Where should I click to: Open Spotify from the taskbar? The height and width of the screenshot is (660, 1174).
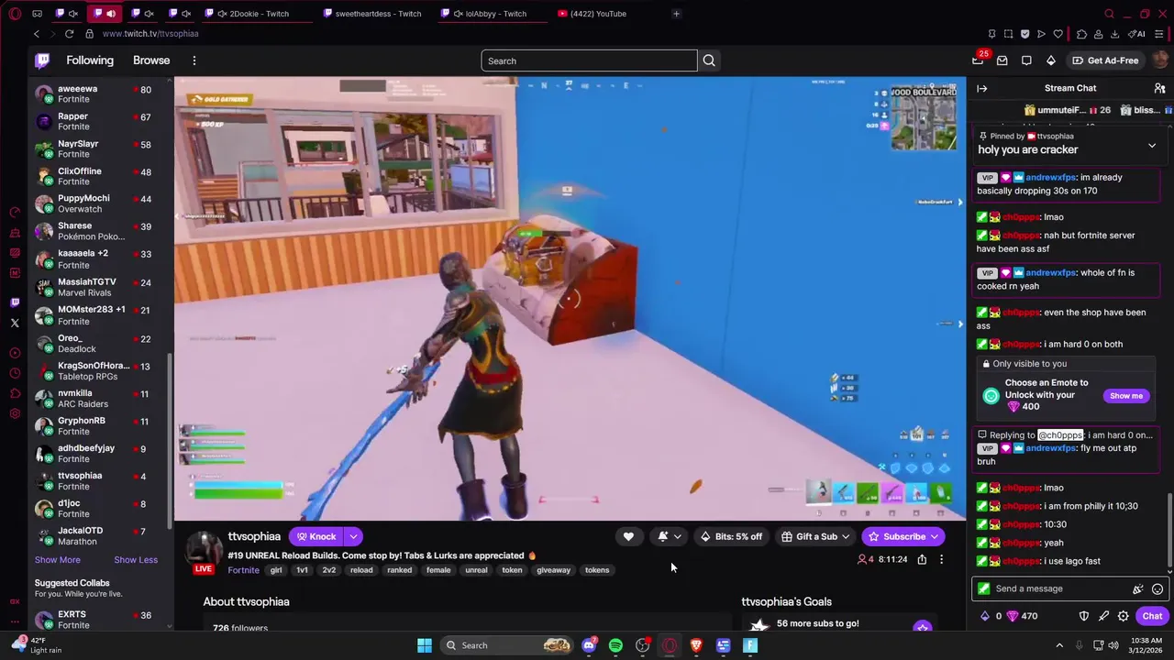point(615,645)
